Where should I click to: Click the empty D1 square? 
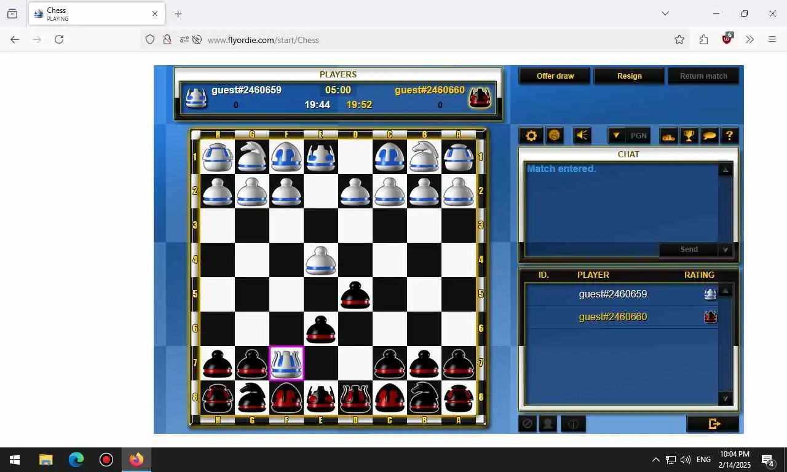[355, 157]
